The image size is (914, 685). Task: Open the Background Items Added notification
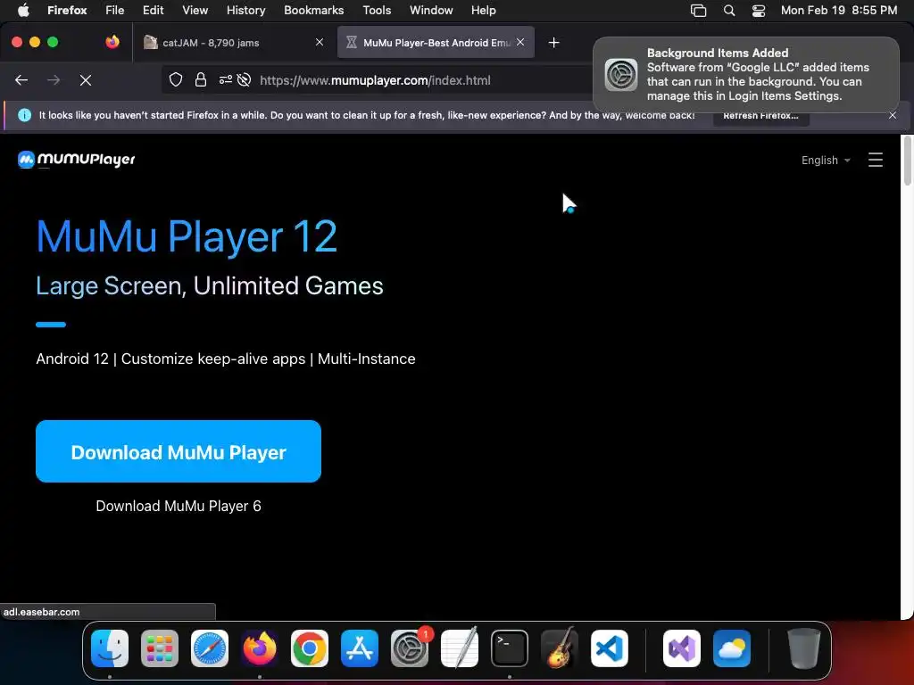[x=745, y=75]
